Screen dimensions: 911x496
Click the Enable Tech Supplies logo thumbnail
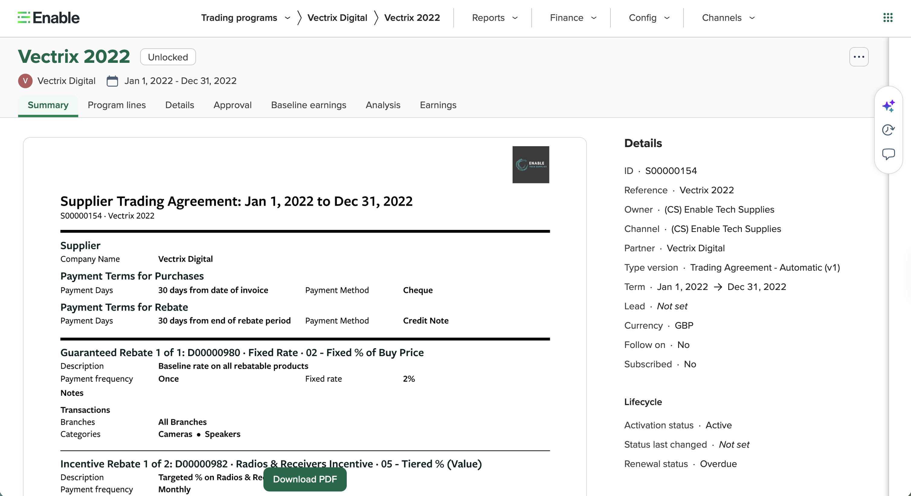pos(530,165)
